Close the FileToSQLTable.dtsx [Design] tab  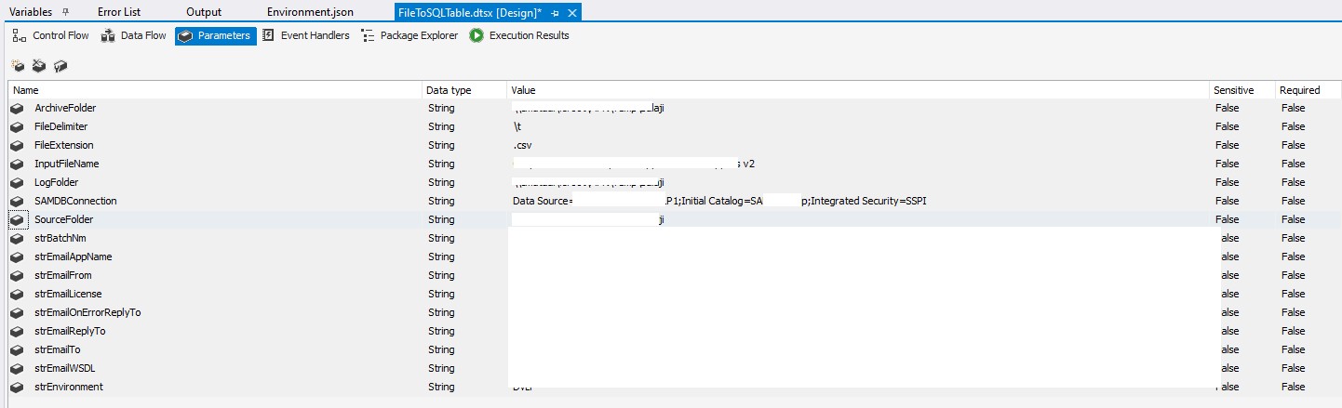click(572, 13)
